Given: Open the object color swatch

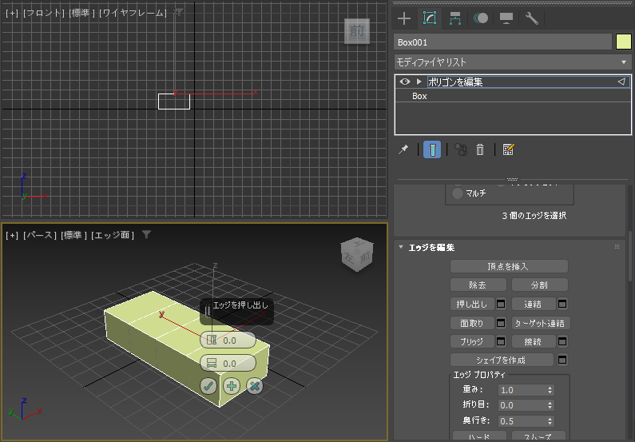Looking at the screenshot, I should 623,42.
